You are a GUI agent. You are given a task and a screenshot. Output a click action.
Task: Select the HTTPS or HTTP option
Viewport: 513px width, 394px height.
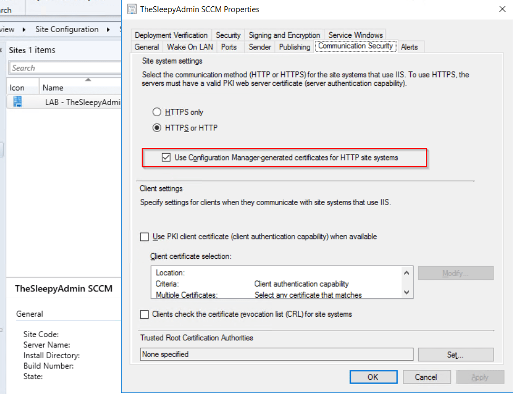pyautogui.click(x=156, y=128)
